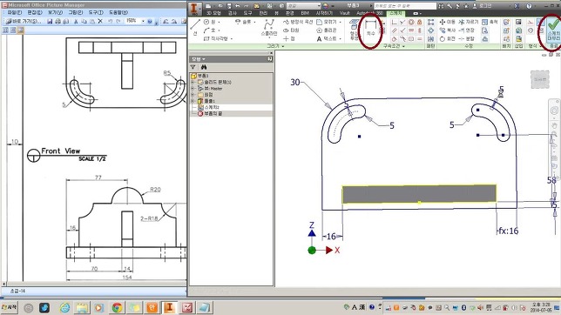561x315 pixels.
Task: Open the Circle (원) tool dropdown arrow
Action: coord(219,22)
